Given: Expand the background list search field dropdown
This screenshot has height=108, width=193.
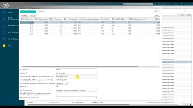Looking at the screenshot, I should click(x=178, y=14).
